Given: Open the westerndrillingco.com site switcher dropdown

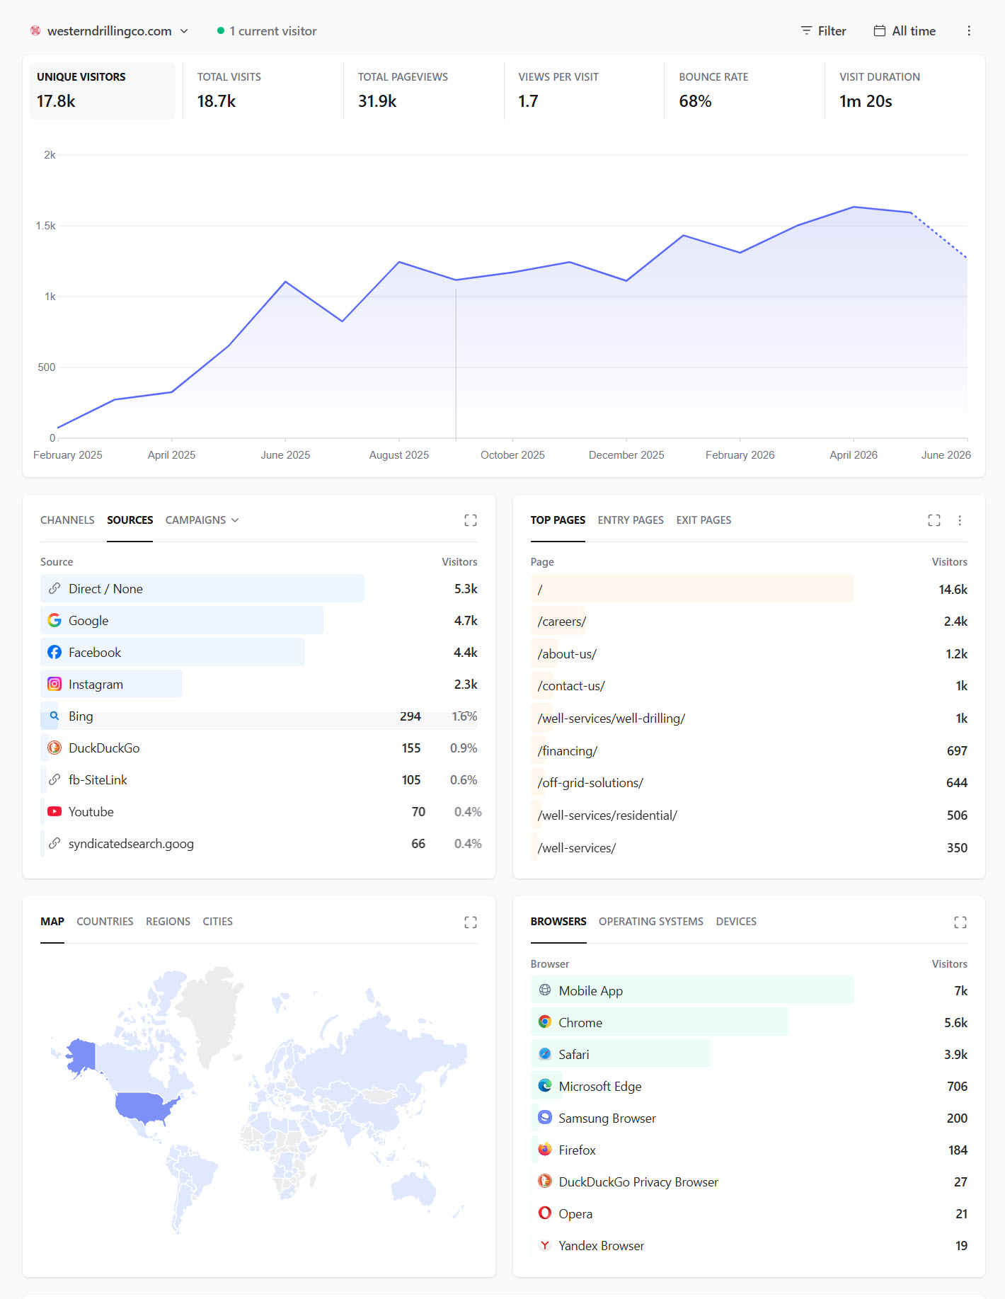Looking at the screenshot, I should (x=110, y=31).
